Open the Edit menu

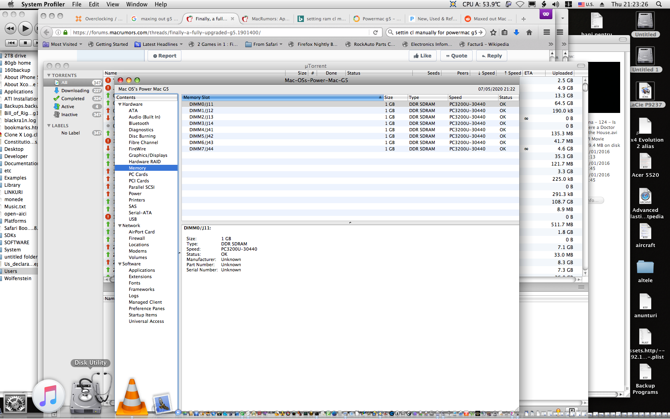94,4
